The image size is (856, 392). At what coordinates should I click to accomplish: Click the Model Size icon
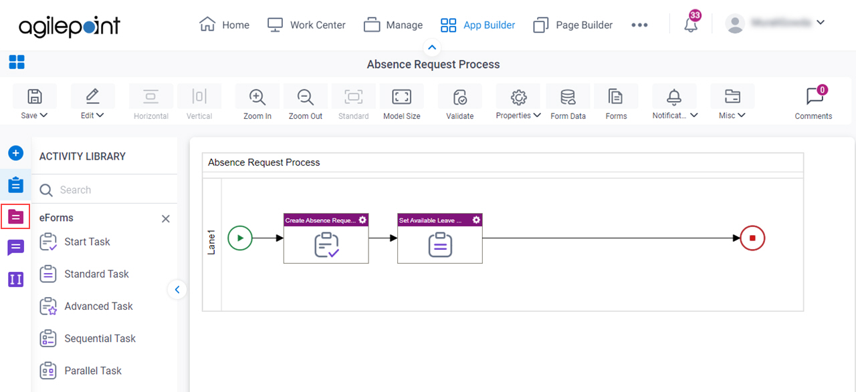[x=402, y=97]
